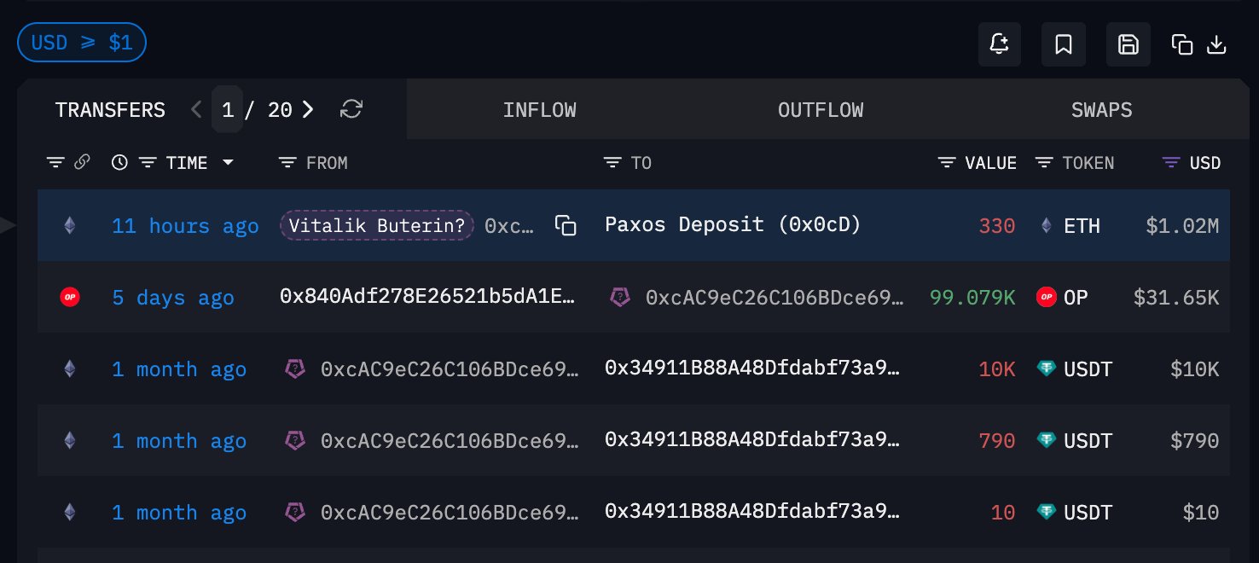Toggle TIME sort order arrow
This screenshot has height=563, width=1259.
tap(228, 162)
